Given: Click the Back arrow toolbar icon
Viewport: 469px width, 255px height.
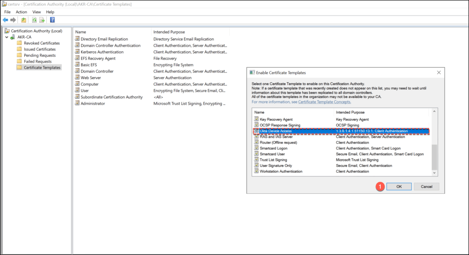Looking at the screenshot, I should 5,20.
